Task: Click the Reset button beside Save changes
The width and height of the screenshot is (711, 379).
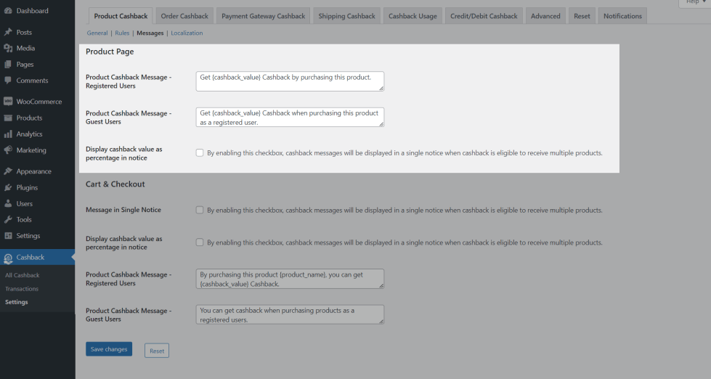Action: pyautogui.click(x=157, y=351)
